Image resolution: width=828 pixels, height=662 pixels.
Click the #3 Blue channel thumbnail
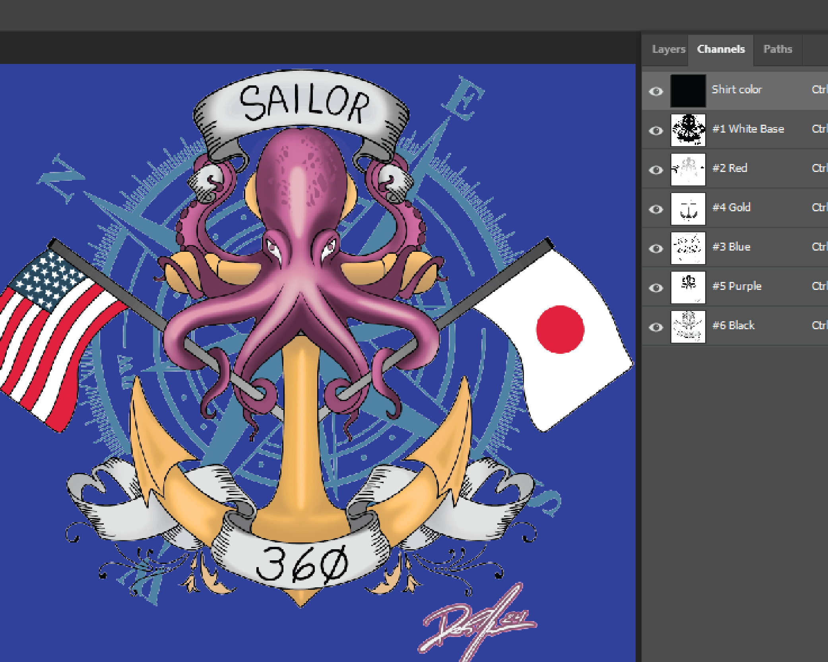click(x=688, y=248)
